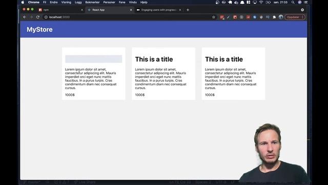This screenshot has height=185, width=328.
Task: Show site info next to localhost
Action: [x=46, y=17]
